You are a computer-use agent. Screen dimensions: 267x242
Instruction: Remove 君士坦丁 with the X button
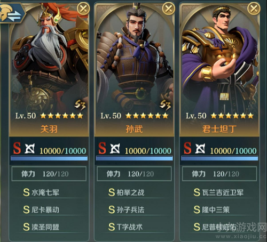pyautogui.click(x=254, y=9)
